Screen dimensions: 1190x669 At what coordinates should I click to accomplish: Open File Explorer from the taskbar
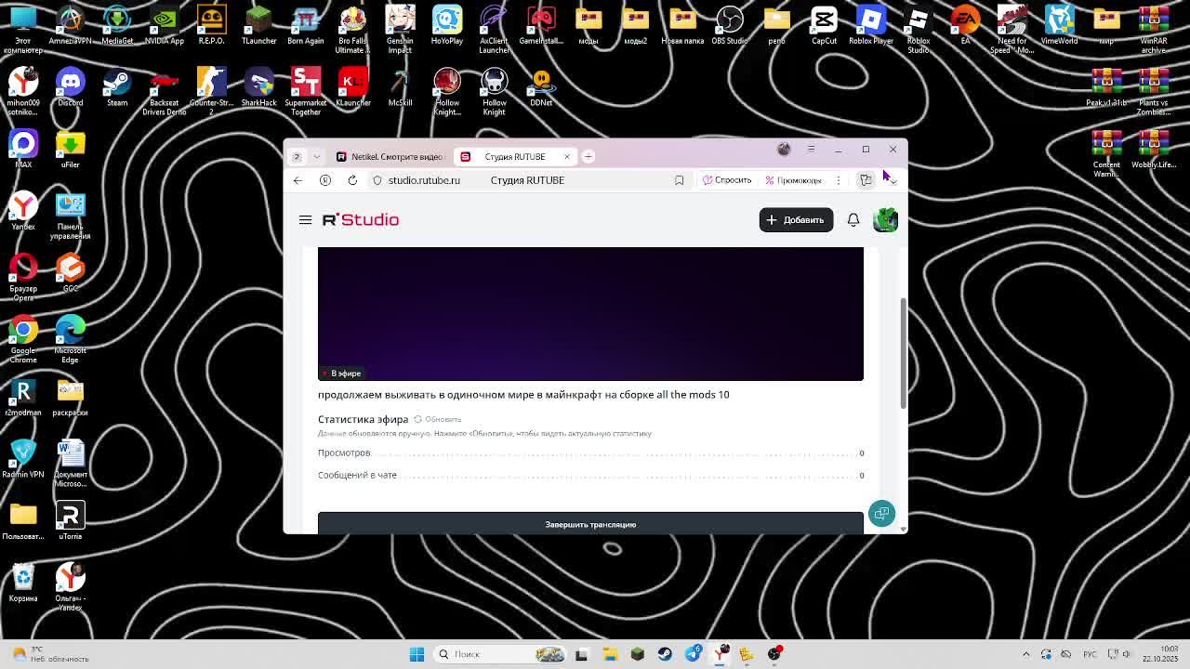[610, 654]
